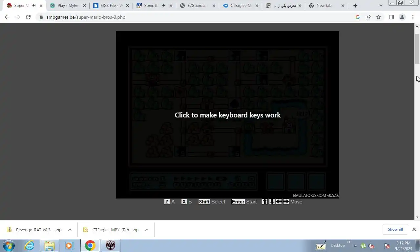This screenshot has height=252, width=420.
Task: Switch to the Arabic-titled tab
Action: (x=283, y=6)
